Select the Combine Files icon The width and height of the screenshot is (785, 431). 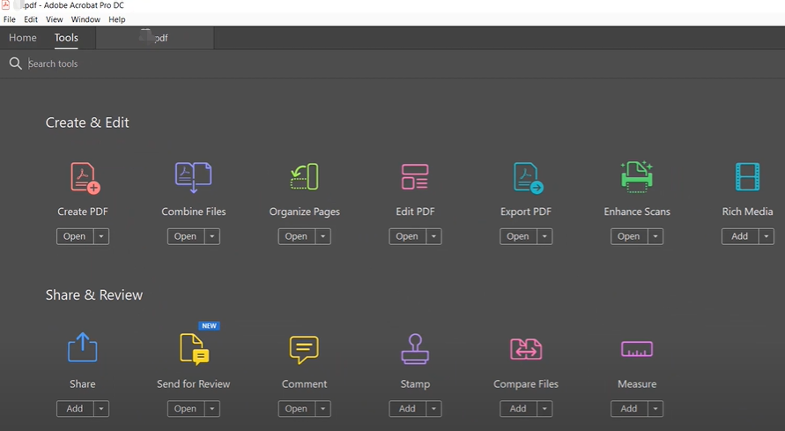(x=193, y=177)
